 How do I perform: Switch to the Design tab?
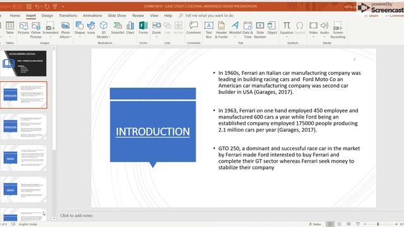(47, 15)
